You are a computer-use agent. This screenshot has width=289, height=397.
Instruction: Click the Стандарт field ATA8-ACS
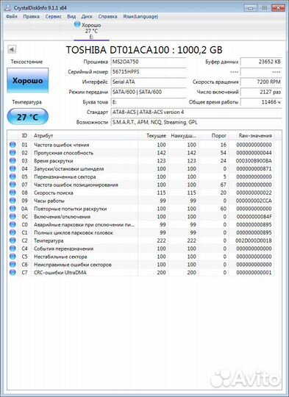196,112
